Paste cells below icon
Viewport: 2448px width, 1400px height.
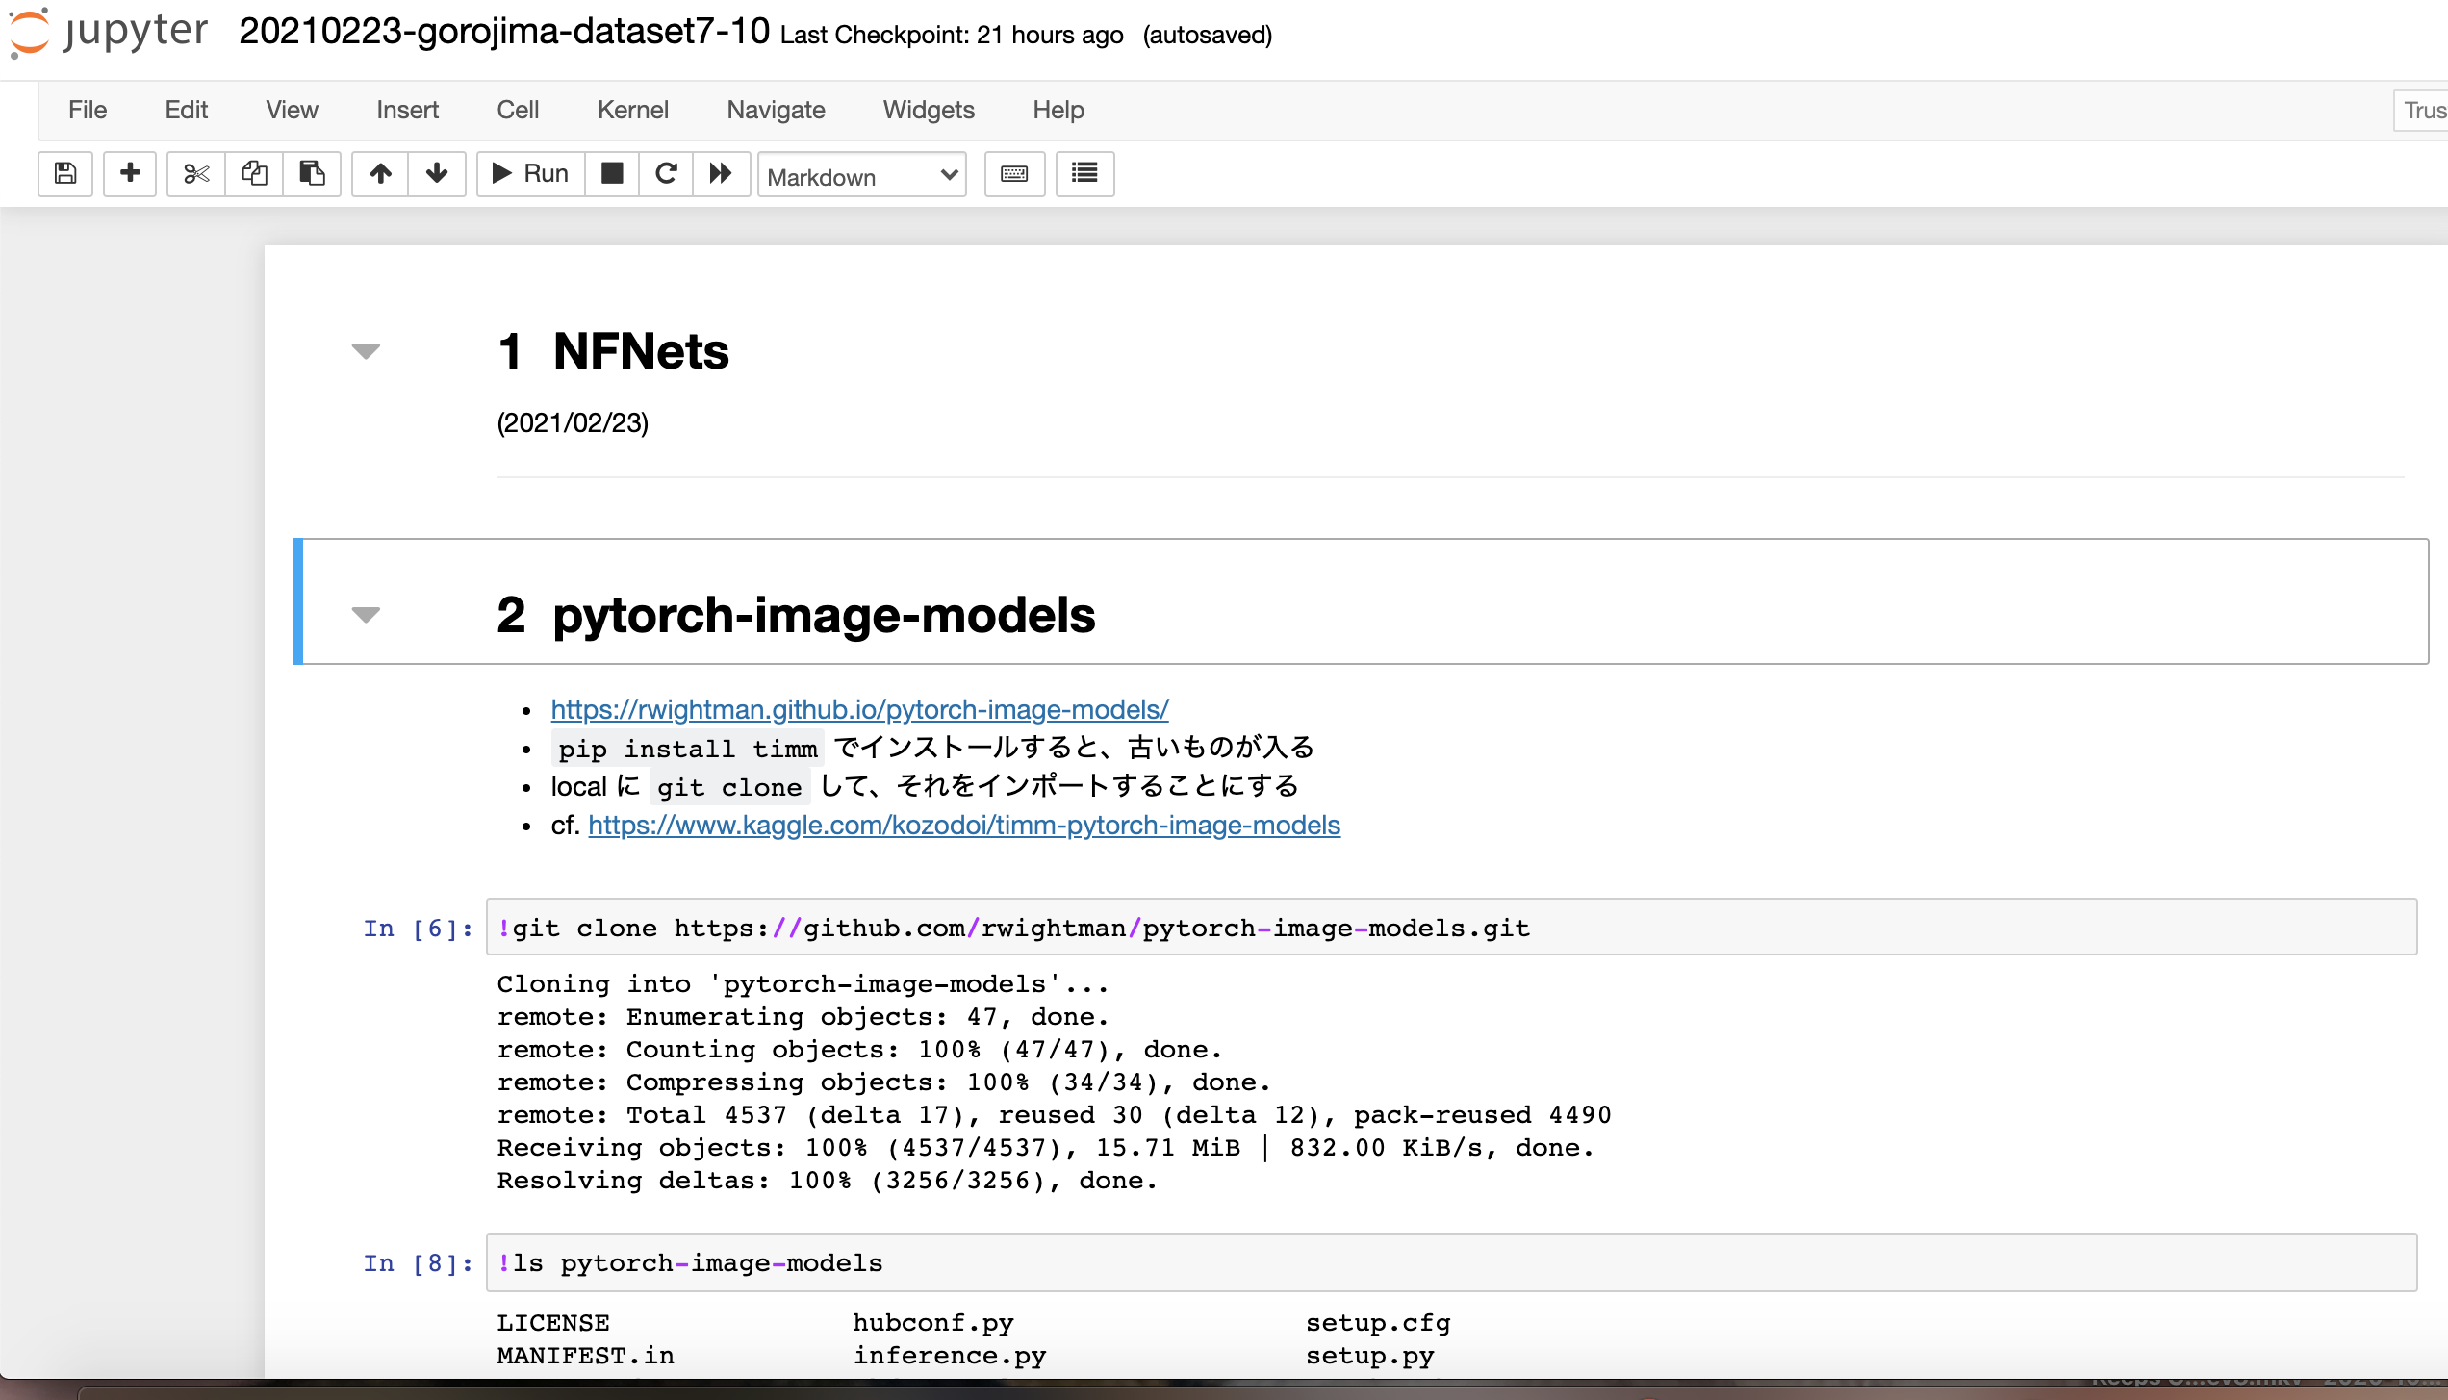pyautogui.click(x=312, y=173)
